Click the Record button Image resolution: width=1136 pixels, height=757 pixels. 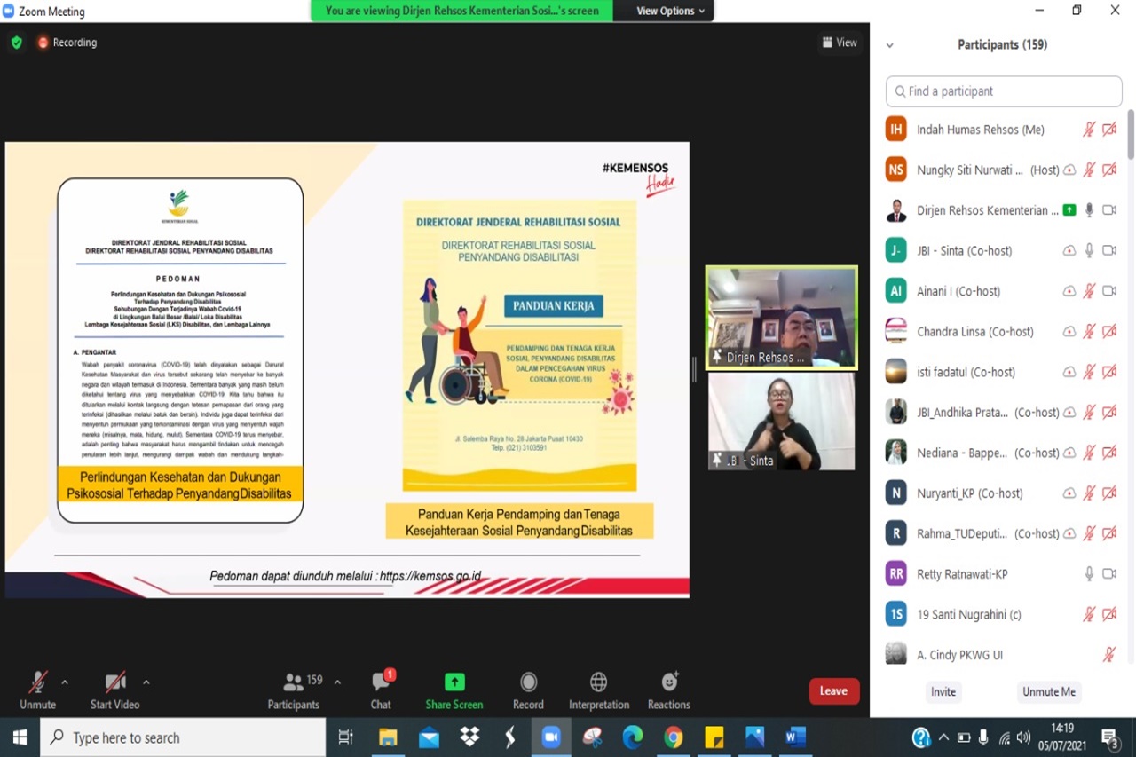(x=528, y=690)
